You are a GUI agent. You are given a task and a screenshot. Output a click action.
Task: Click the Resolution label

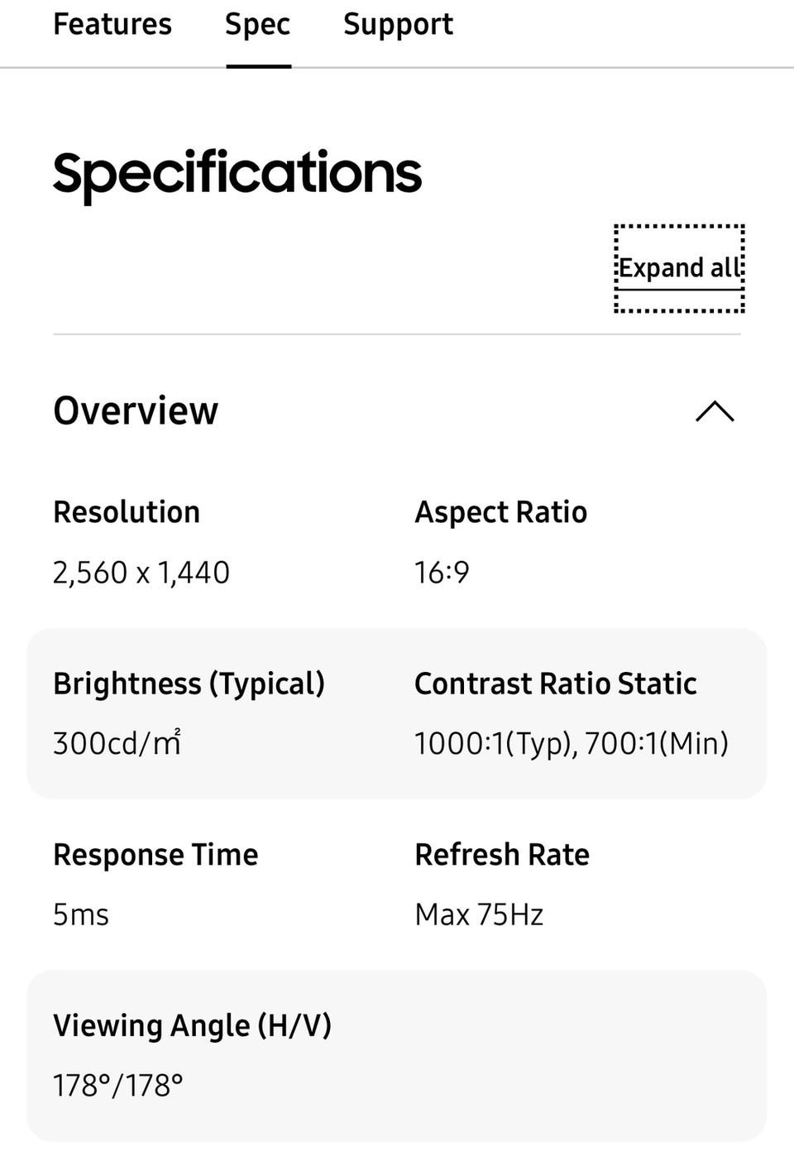coord(127,512)
